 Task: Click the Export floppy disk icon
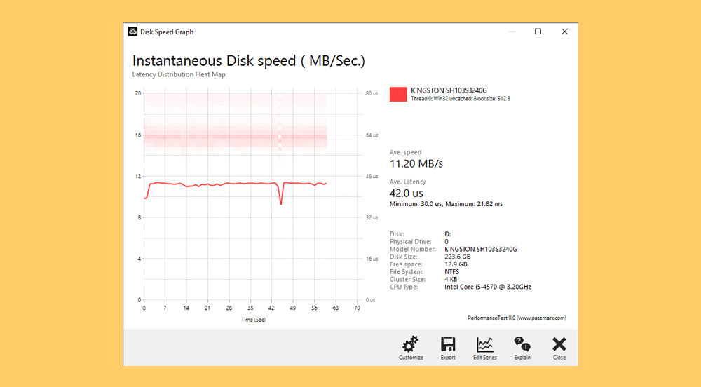[448, 347]
